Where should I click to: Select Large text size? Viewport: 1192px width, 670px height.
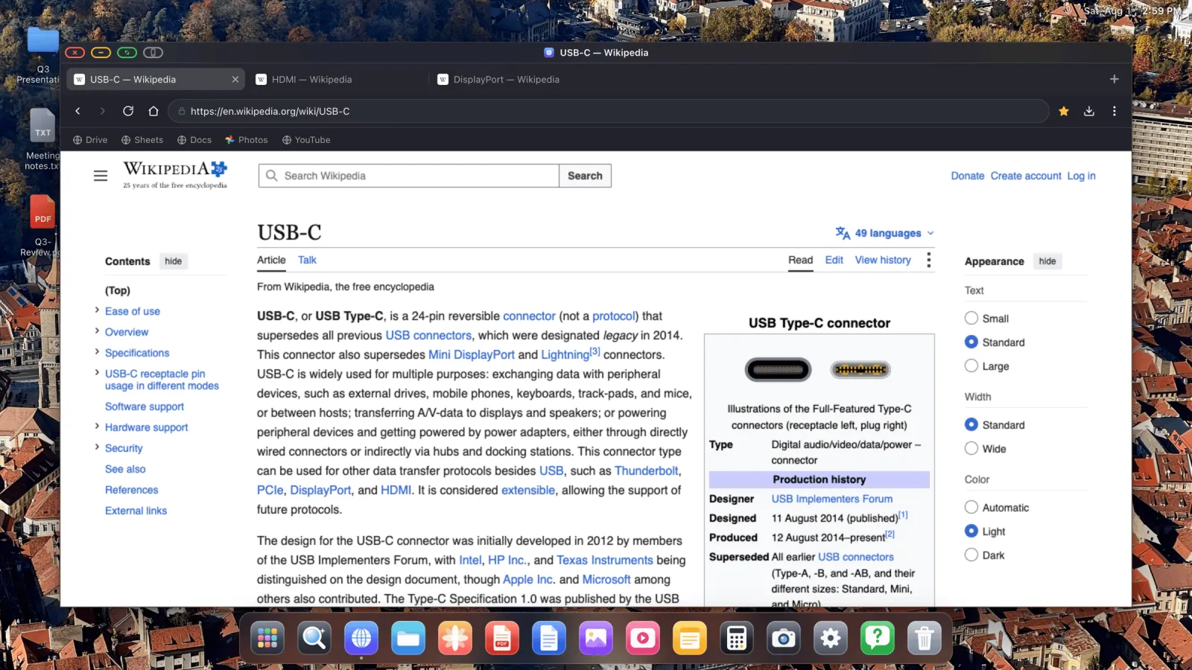pyautogui.click(x=971, y=366)
